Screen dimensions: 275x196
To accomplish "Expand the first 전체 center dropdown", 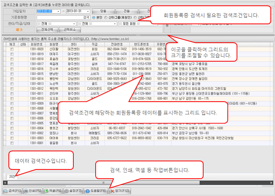I will click(74, 24).
